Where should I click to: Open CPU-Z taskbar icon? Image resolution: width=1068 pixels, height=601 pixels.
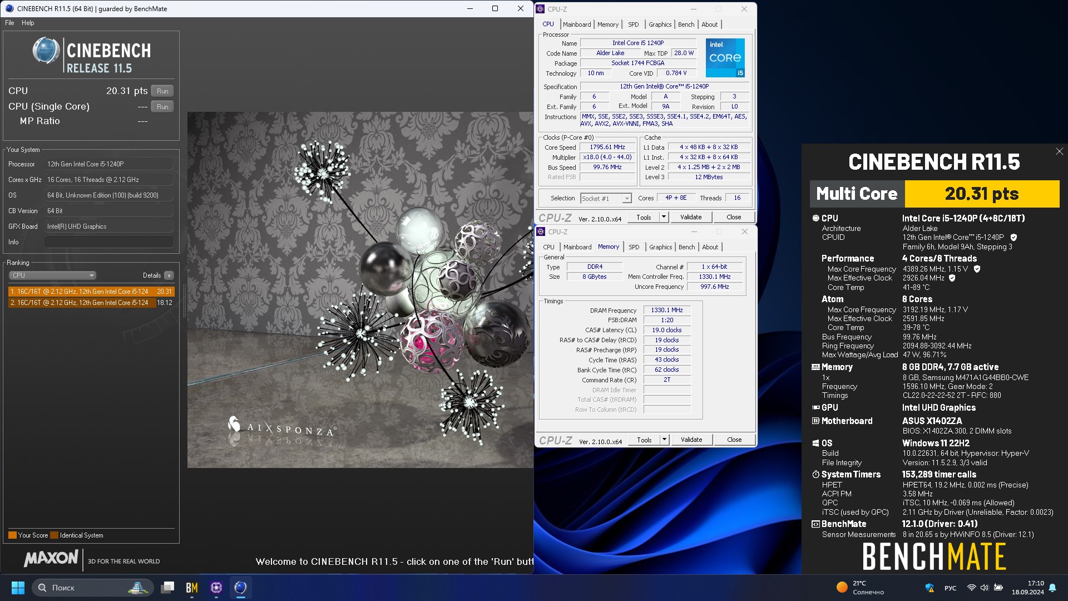click(216, 588)
